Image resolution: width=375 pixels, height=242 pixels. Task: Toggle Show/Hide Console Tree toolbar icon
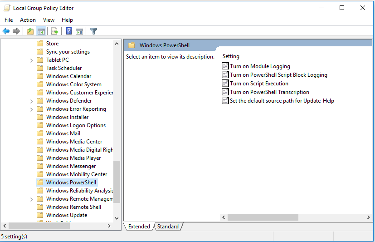pyautogui.click(x=41, y=31)
